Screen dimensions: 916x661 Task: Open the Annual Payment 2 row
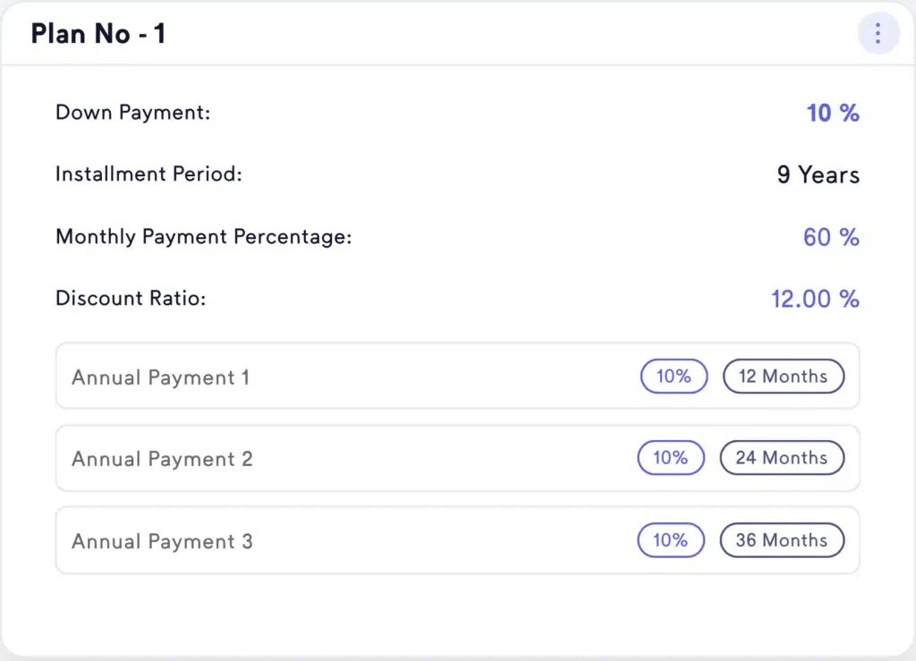[x=457, y=458]
